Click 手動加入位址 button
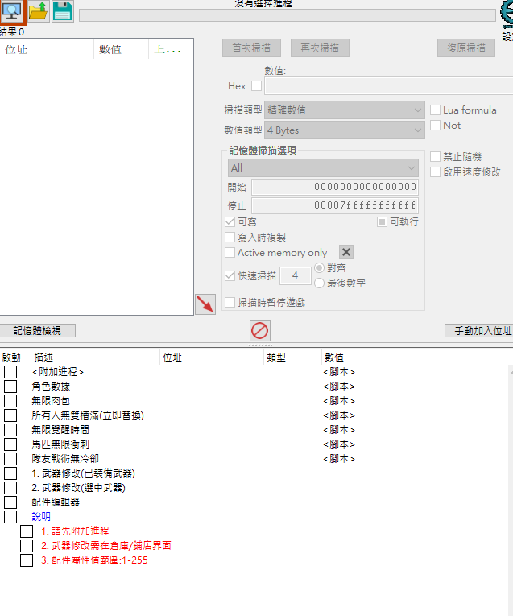 click(x=479, y=331)
